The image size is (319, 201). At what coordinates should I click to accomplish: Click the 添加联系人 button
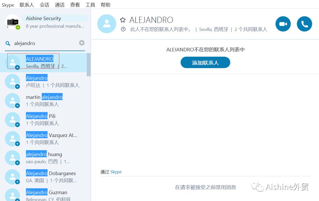tap(205, 63)
